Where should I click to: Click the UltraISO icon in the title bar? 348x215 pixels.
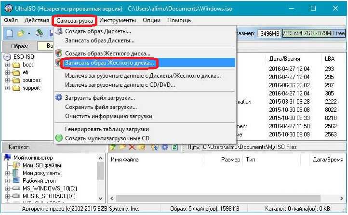tap(8, 8)
